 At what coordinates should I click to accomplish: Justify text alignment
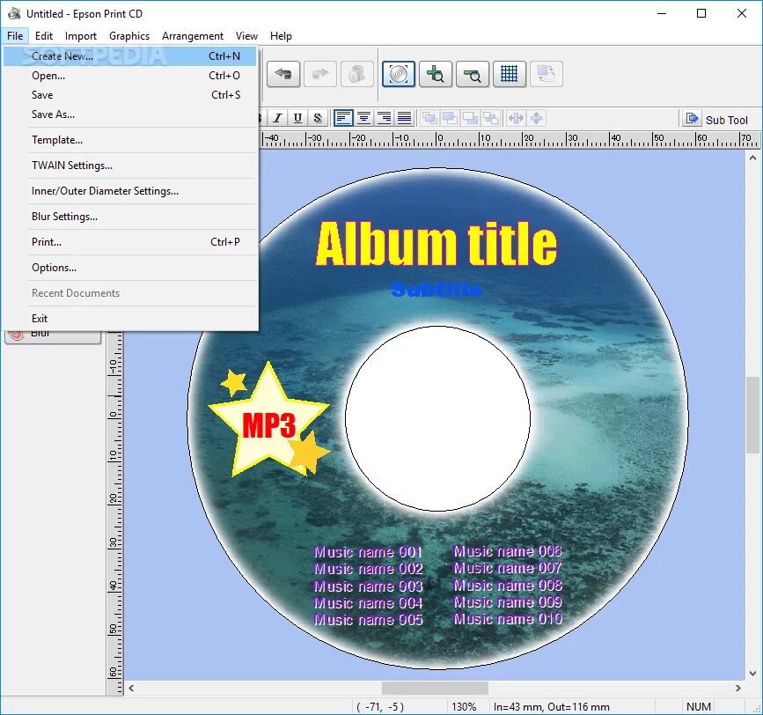(x=404, y=118)
